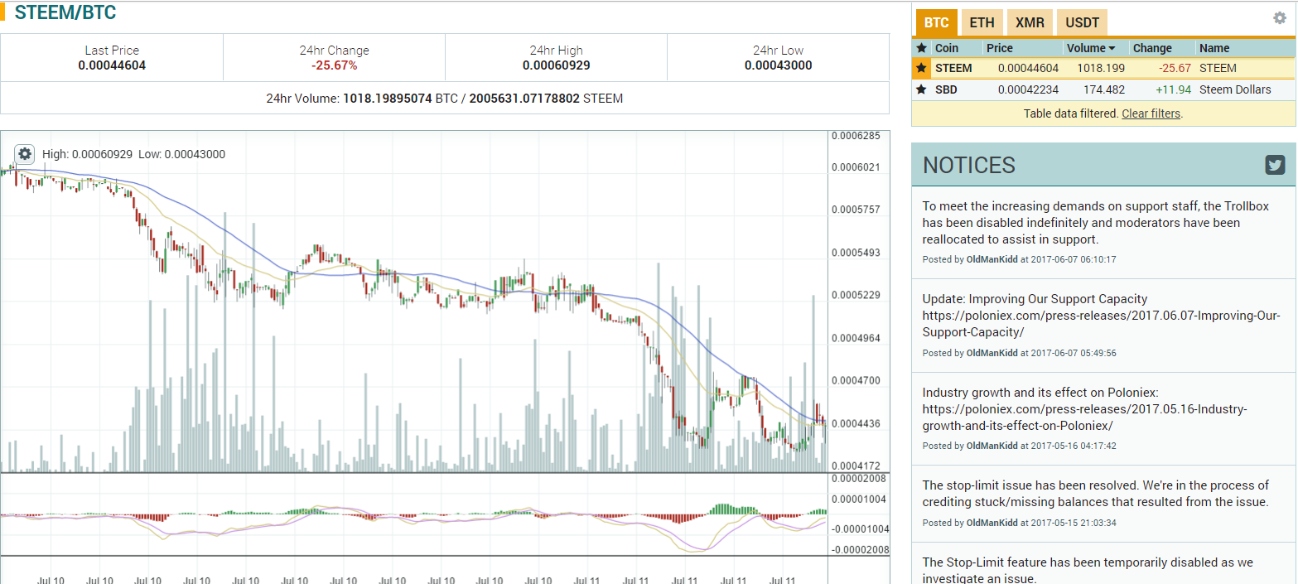This screenshot has height=584, width=1298.
Task: Click SBD change +11.94 cell
Action: coord(1173,89)
